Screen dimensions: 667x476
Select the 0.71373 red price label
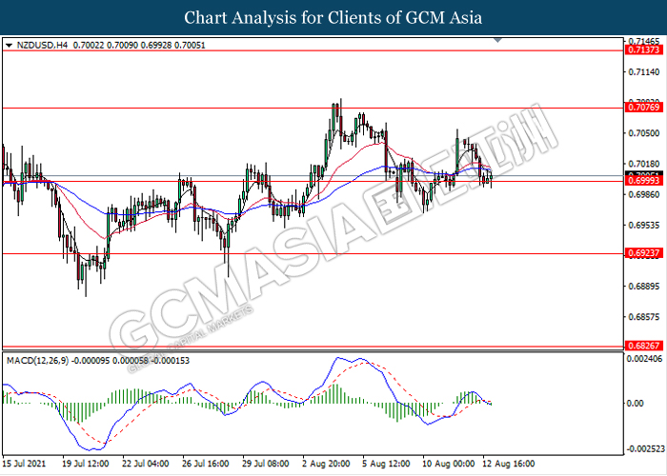pyautogui.click(x=644, y=50)
